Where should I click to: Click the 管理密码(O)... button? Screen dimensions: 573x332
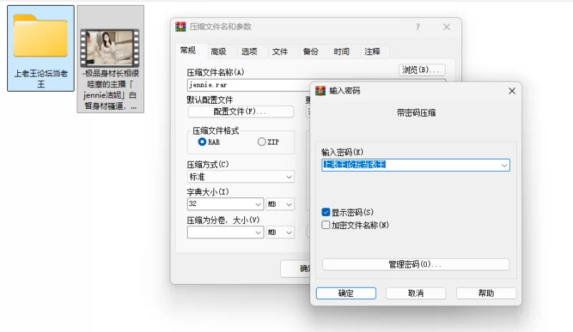415,265
